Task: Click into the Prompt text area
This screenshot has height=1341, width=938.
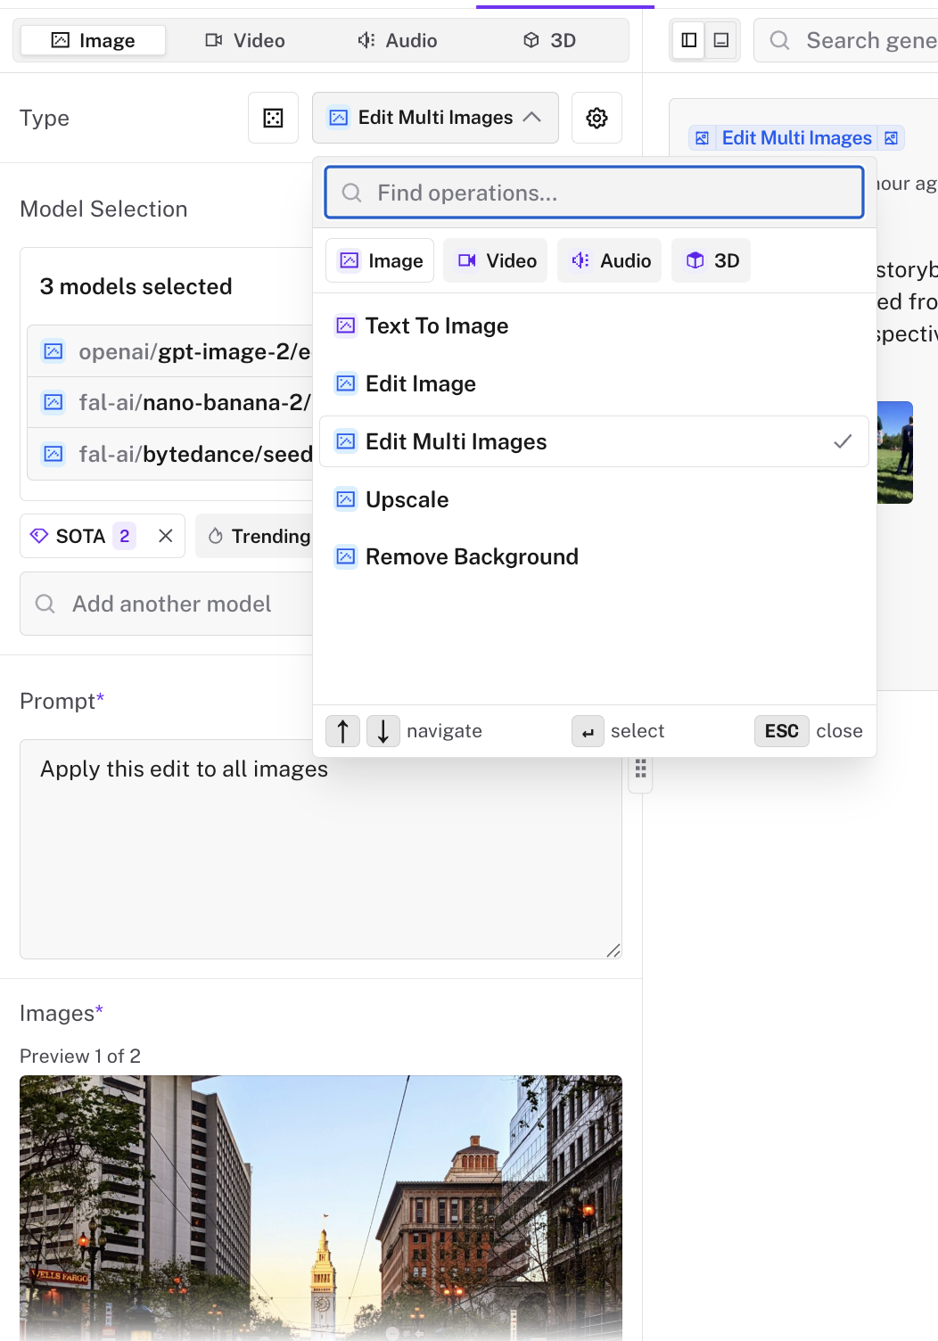Action: 321,849
